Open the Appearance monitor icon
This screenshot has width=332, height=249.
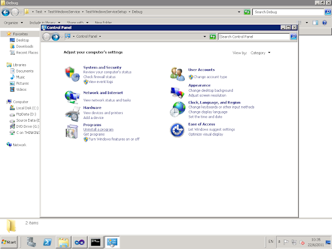click(x=177, y=92)
